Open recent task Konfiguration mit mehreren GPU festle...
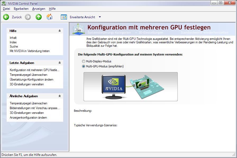Image resolution: width=237 pixels, height=158 pixels. [x=35, y=70]
